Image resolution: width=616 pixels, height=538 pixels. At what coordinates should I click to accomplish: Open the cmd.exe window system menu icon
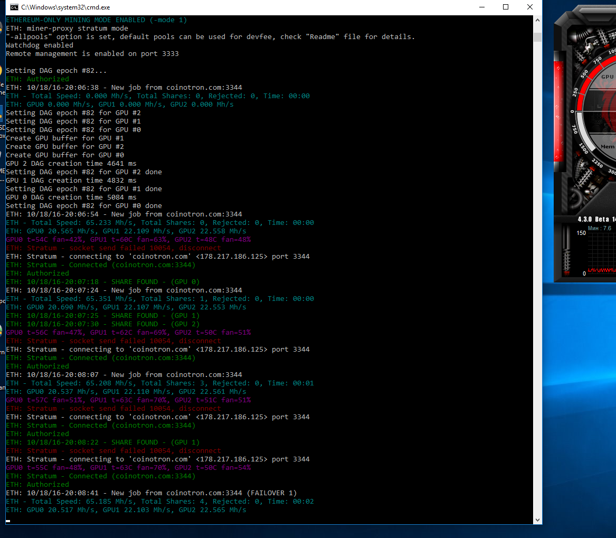pos(14,7)
